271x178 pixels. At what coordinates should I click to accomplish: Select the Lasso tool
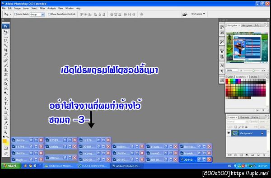tap(6, 41)
